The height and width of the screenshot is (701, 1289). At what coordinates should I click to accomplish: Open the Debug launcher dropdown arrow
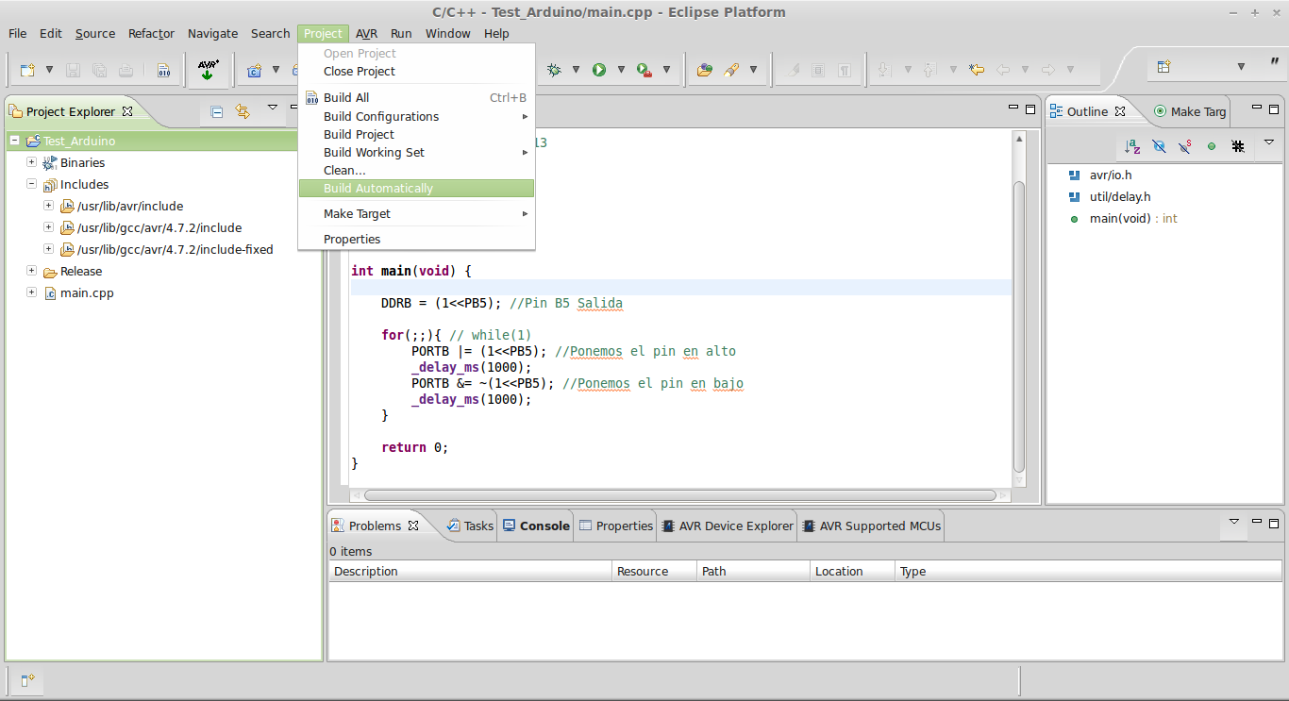click(x=576, y=70)
